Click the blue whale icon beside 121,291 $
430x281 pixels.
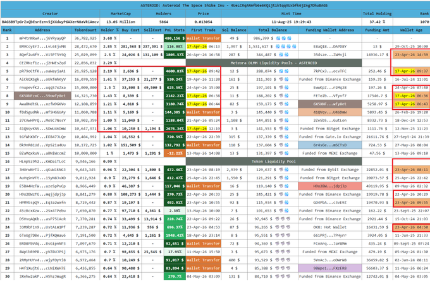tap(286, 178)
